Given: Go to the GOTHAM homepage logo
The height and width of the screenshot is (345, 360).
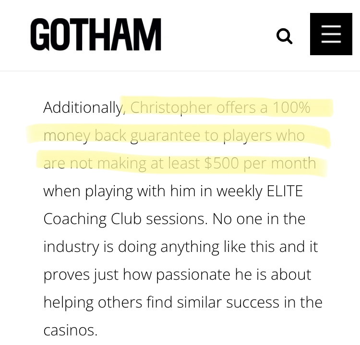Looking at the screenshot, I should 96,35.
